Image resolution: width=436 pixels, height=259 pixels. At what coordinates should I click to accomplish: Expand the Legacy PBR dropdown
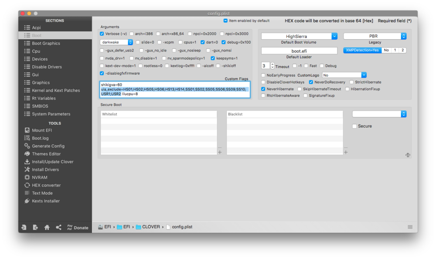403,36
